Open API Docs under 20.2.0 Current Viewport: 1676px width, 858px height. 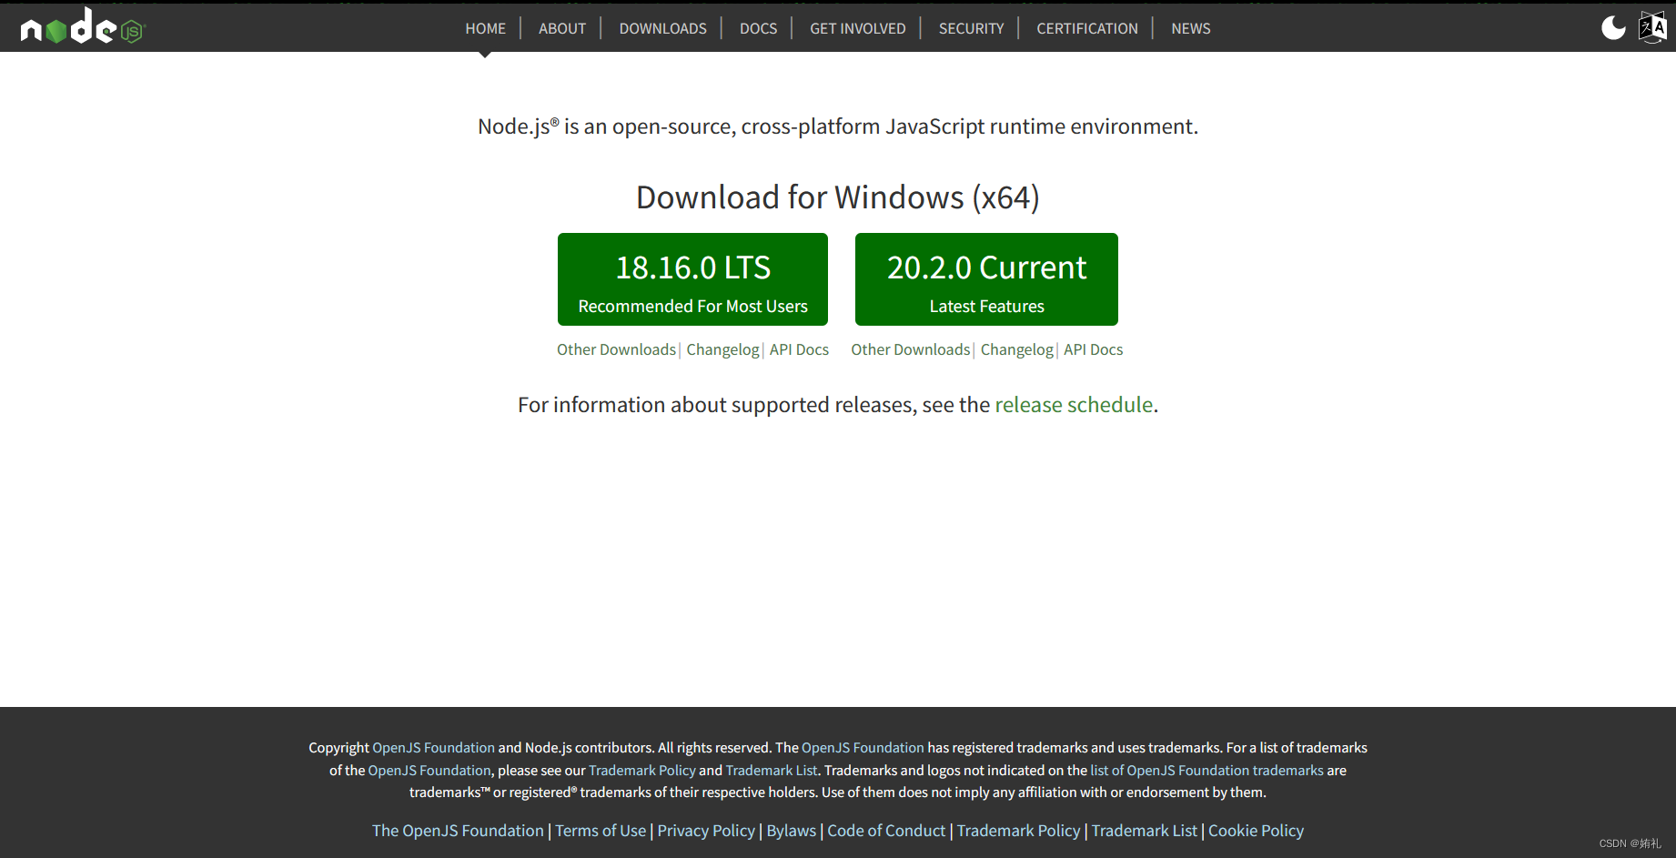(1093, 349)
